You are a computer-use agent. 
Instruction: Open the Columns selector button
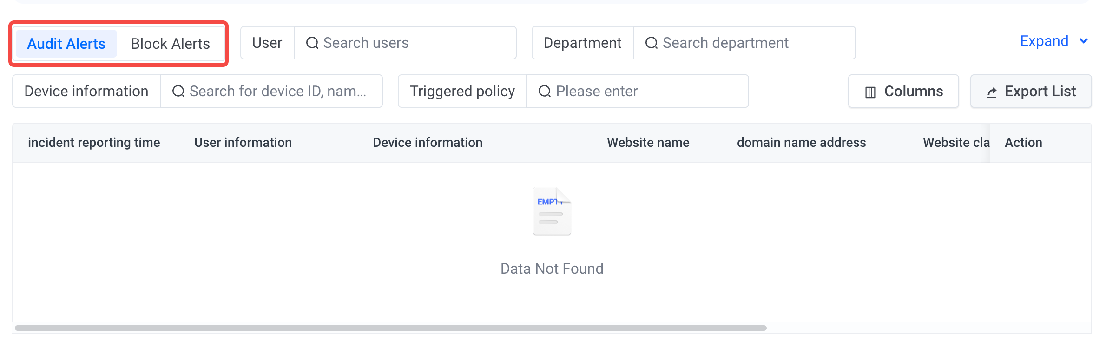coord(903,92)
